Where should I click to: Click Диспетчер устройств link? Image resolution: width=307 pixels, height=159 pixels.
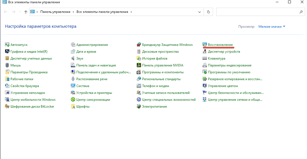coord(224,52)
